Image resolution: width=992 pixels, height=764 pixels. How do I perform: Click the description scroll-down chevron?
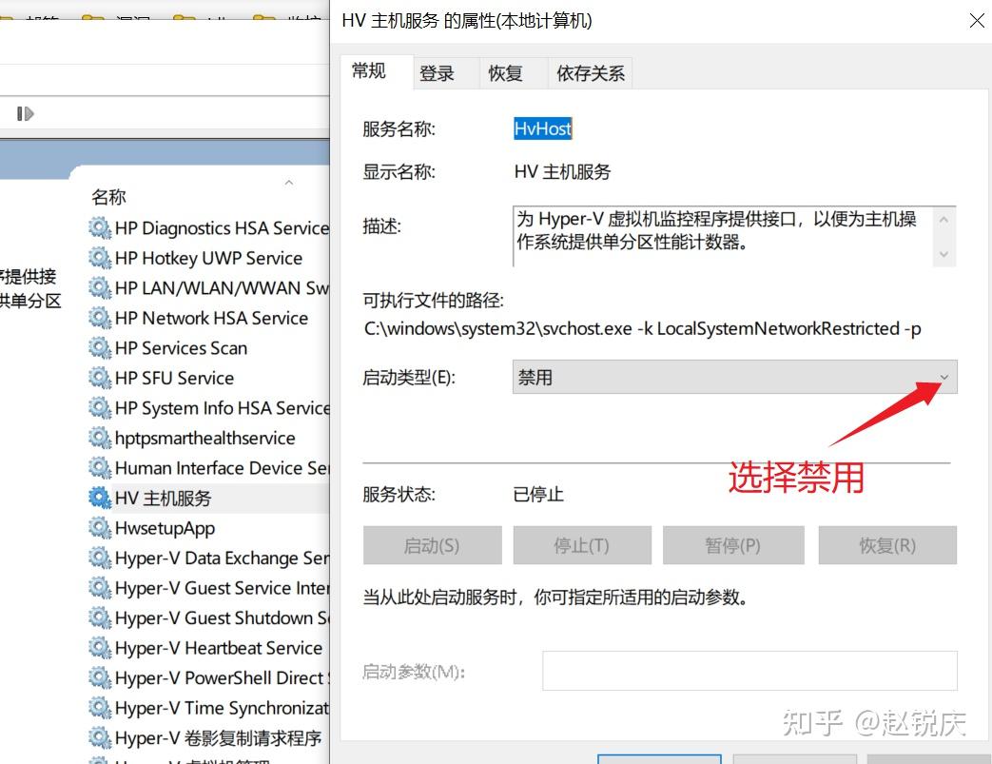pyautogui.click(x=943, y=253)
